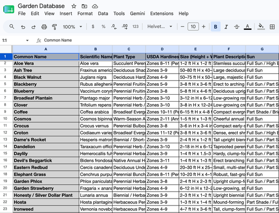Image resolution: width=279 pixels, height=213 pixels.
Task: Open the Data menu
Action: (103, 14)
